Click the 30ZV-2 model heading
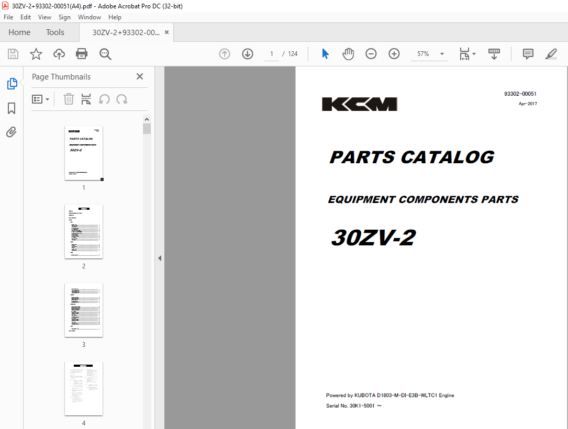This screenshot has height=429, width=568. [x=373, y=238]
